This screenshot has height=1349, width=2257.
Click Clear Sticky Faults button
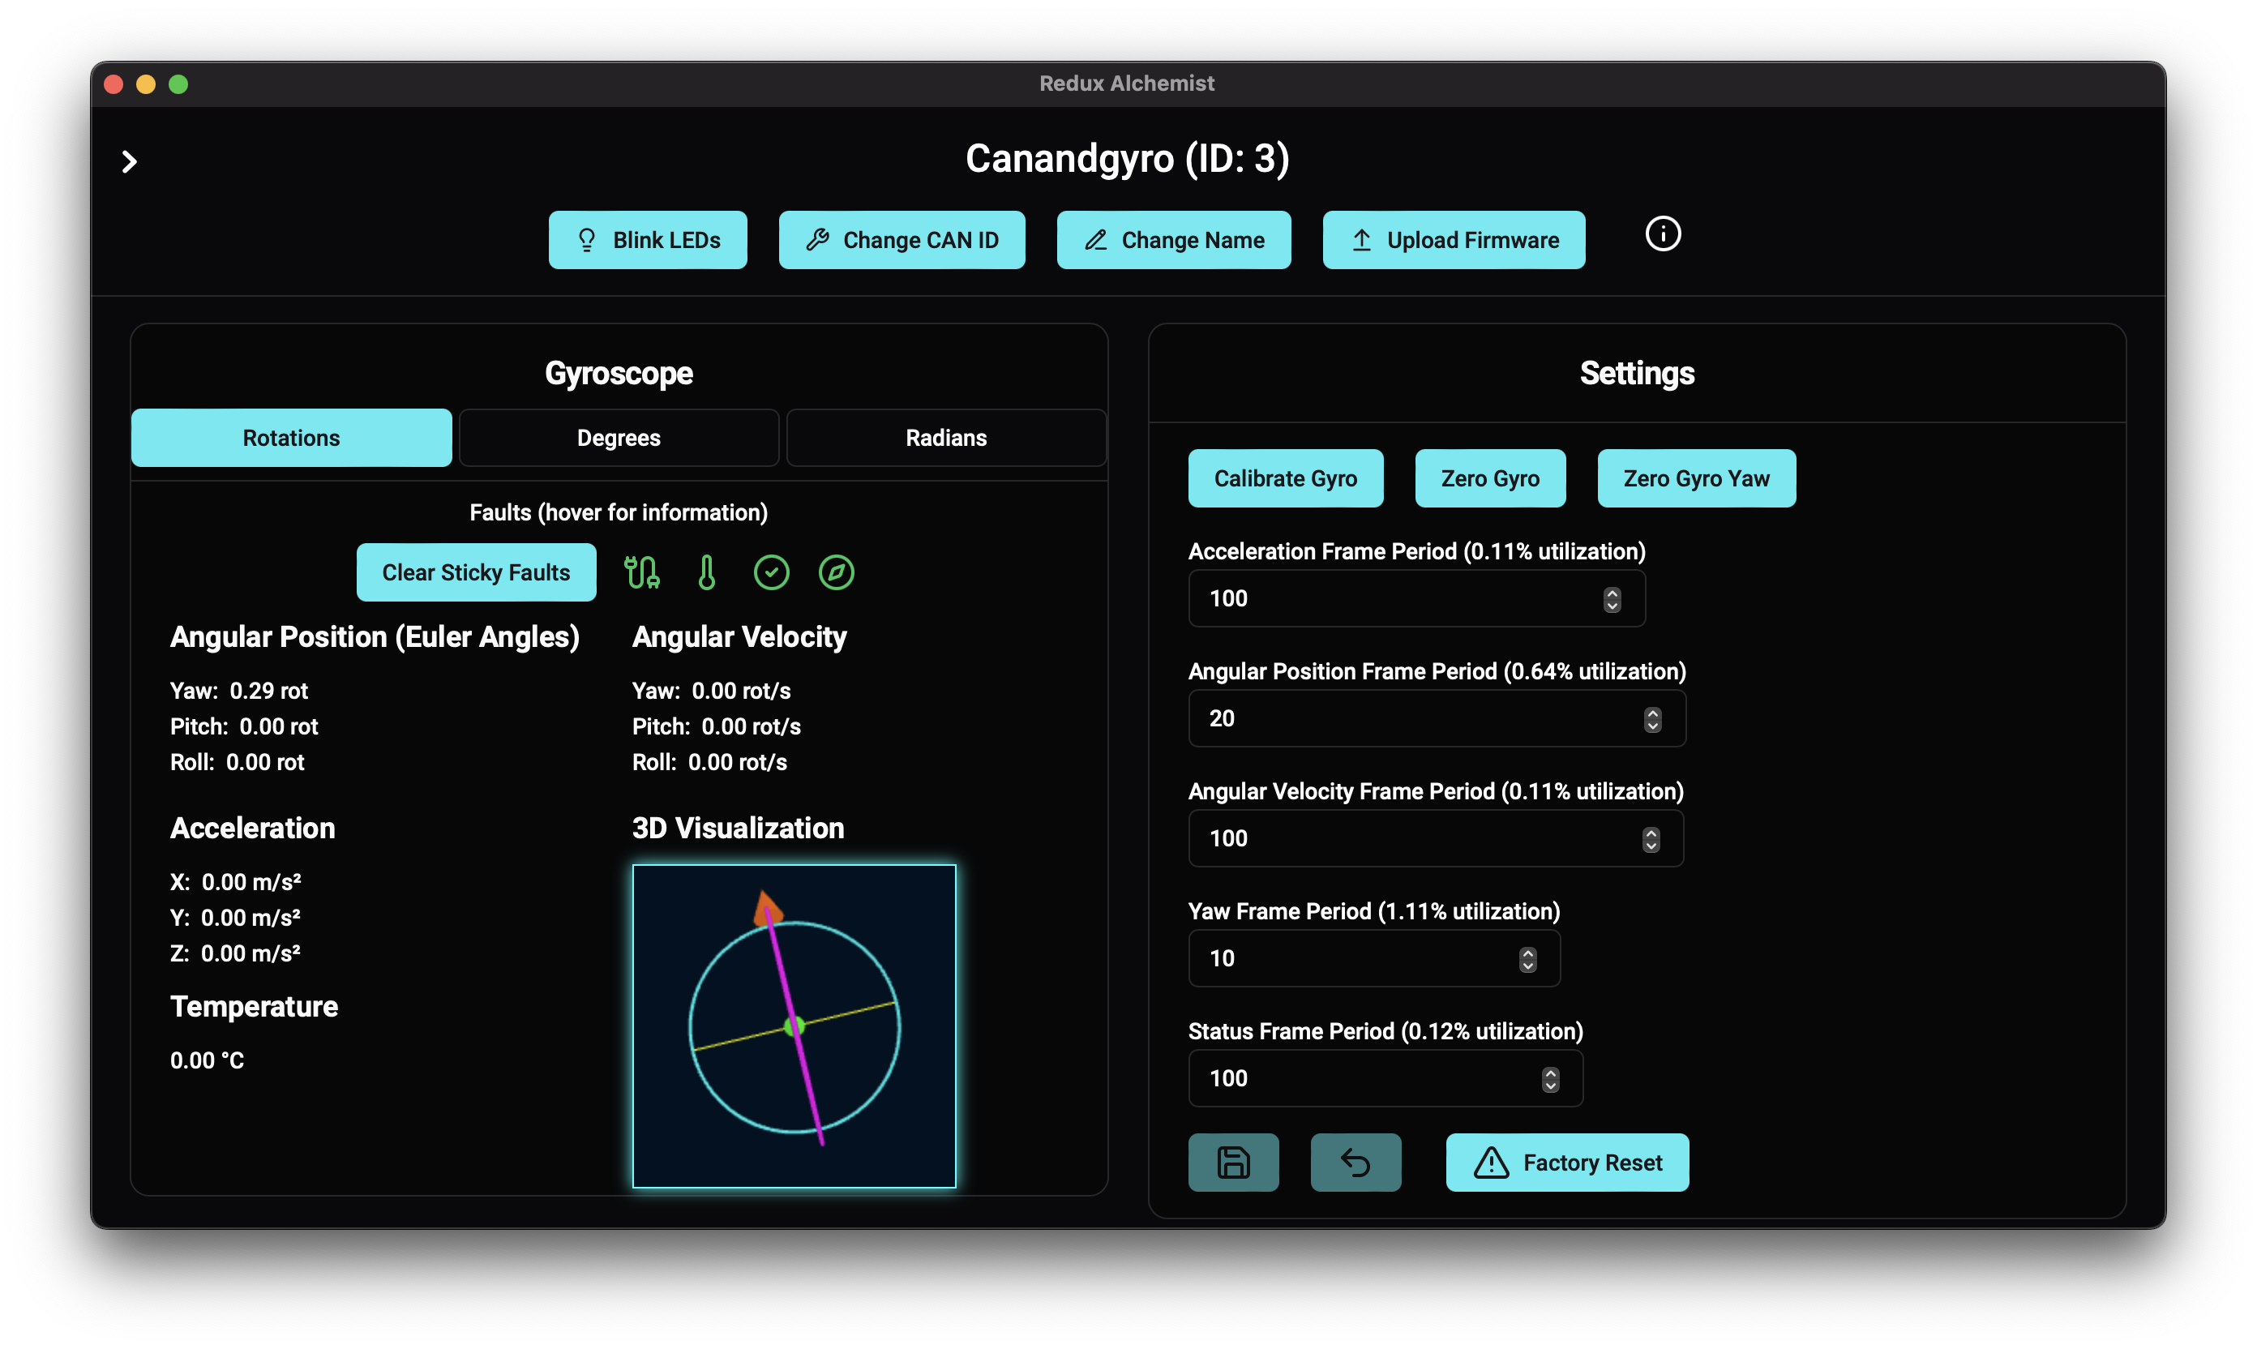point(475,572)
